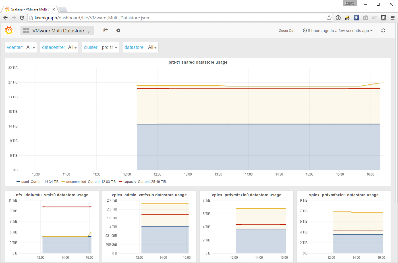This screenshot has height=263, width=398.
Task: Click the Grafana logo home icon
Action: 9,30
